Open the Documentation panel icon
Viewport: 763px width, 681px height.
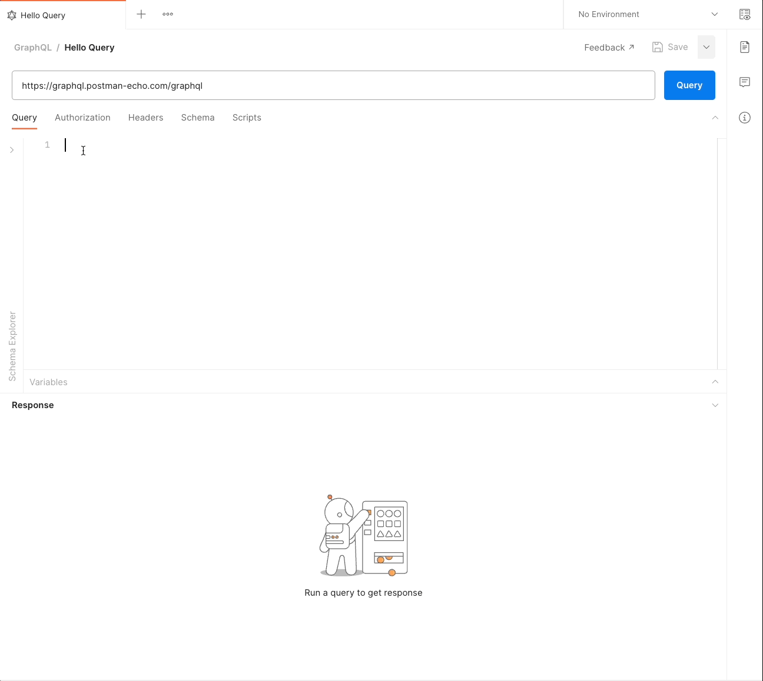pos(744,47)
